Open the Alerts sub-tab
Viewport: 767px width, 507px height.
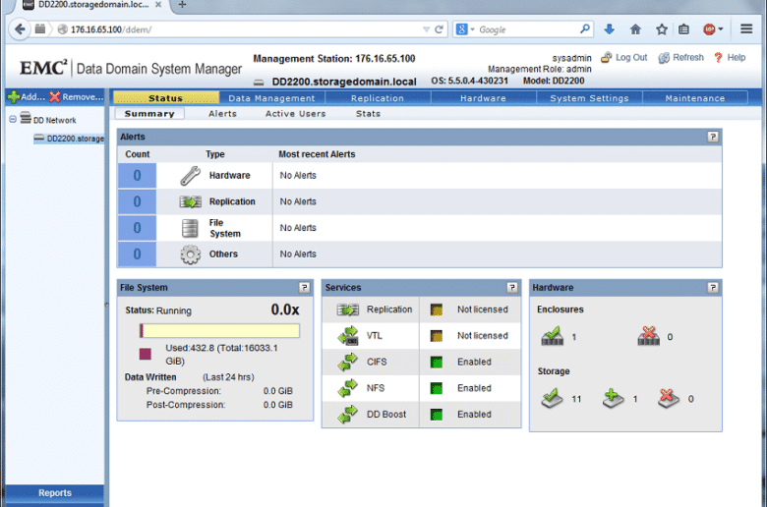(222, 113)
